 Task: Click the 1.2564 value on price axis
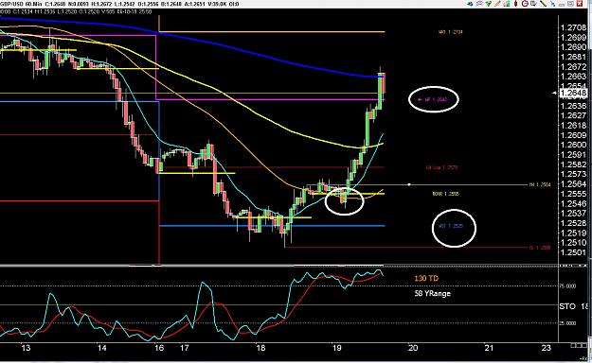[573, 183]
